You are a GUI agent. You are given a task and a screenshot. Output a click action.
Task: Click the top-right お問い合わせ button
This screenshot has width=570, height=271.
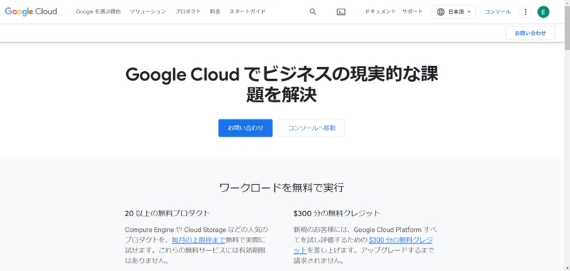coord(530,33)
